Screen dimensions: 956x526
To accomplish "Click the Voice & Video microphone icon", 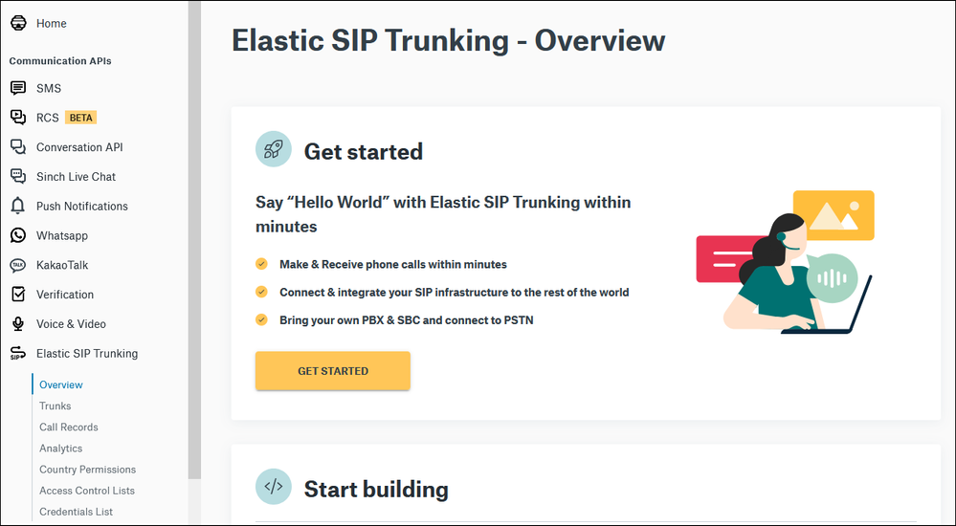I will click(x=18, y=323).
